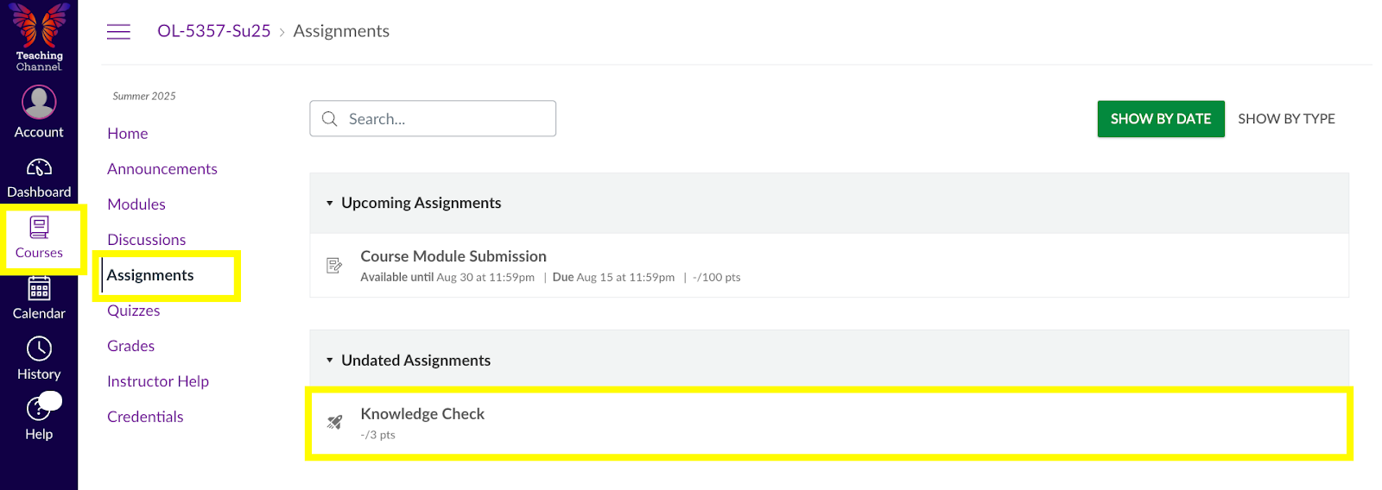The width and height of the screenshot is (1382, 490).
Task: Collapse the Upcoming Assignments group
Action: (x=329, y=204)
